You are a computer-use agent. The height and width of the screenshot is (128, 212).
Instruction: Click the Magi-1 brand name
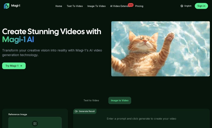coord(16,6)
